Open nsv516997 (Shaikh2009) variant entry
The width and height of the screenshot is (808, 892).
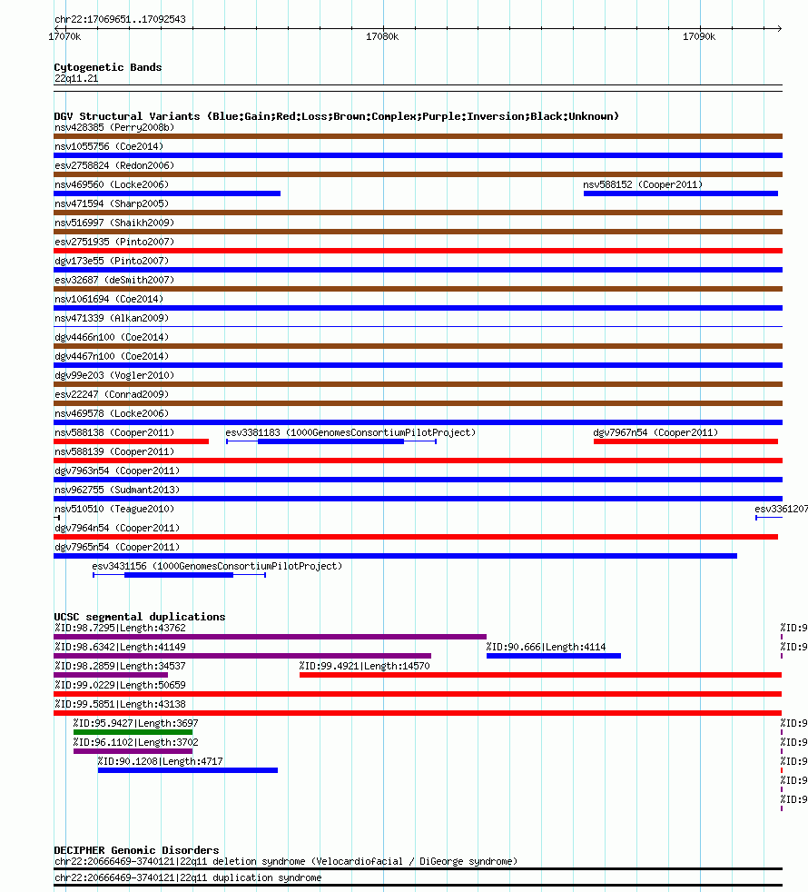click(x=114, y=223)
